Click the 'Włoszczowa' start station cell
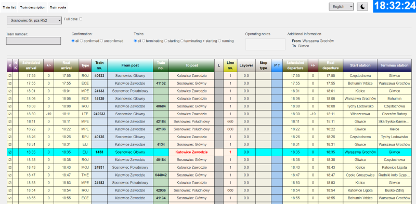 tap(360, 114)
